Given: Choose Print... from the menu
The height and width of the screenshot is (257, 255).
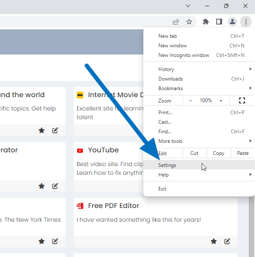Looking at the screenshot, I should point(199,113).
